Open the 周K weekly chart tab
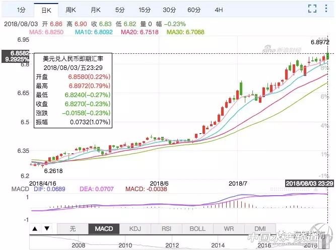This screenshot has height=250, width=336. tap(71, 10)
